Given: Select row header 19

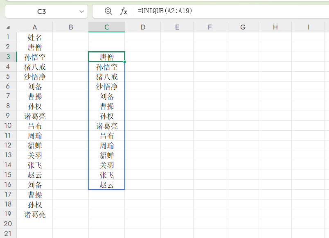Looking at the screenshot, I should pos(7,214).
